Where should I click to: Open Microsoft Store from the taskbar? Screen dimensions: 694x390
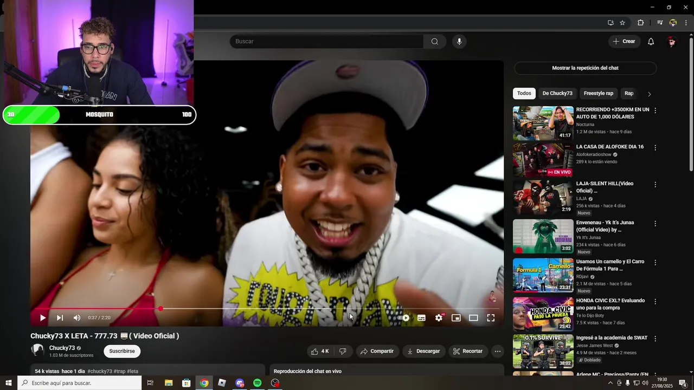tap(186, 383)
